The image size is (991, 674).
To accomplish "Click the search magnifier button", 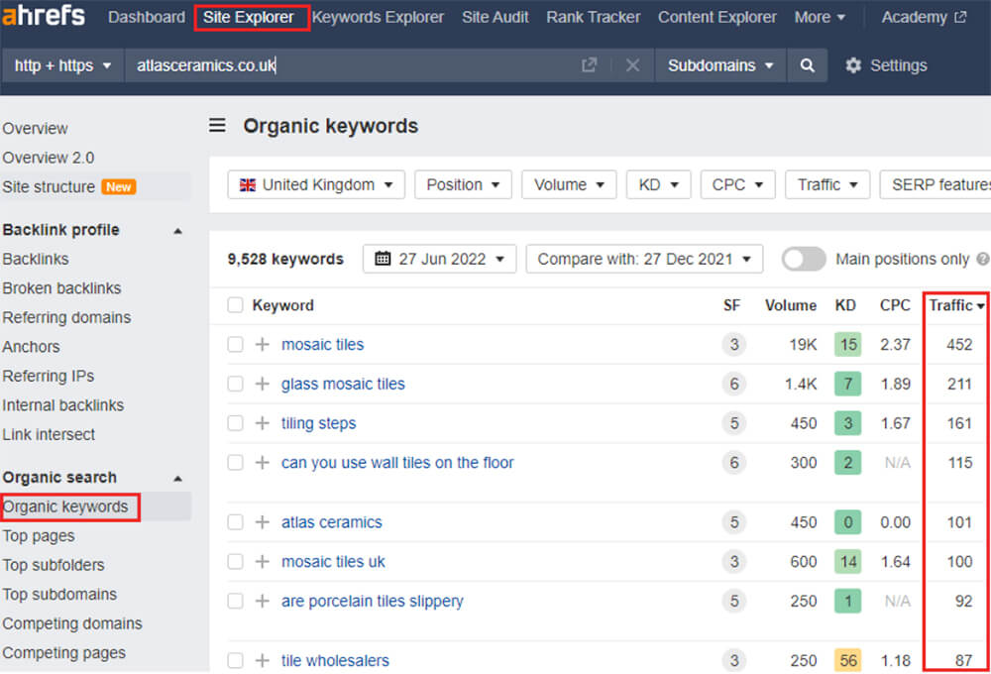I will point(807,65).
